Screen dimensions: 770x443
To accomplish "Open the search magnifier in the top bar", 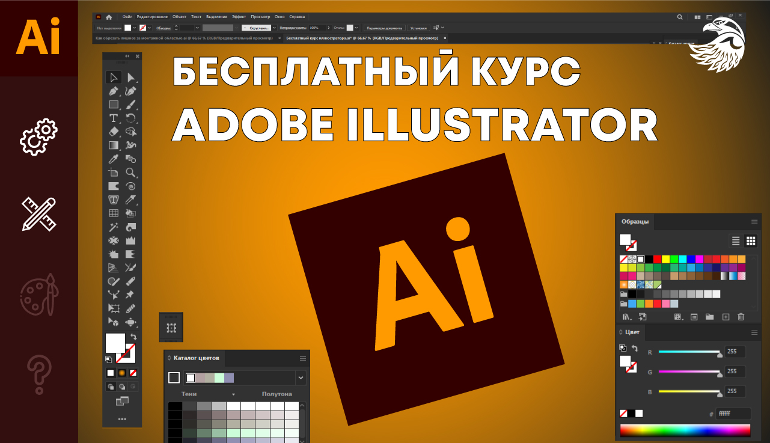I will [x=680, y=17].
